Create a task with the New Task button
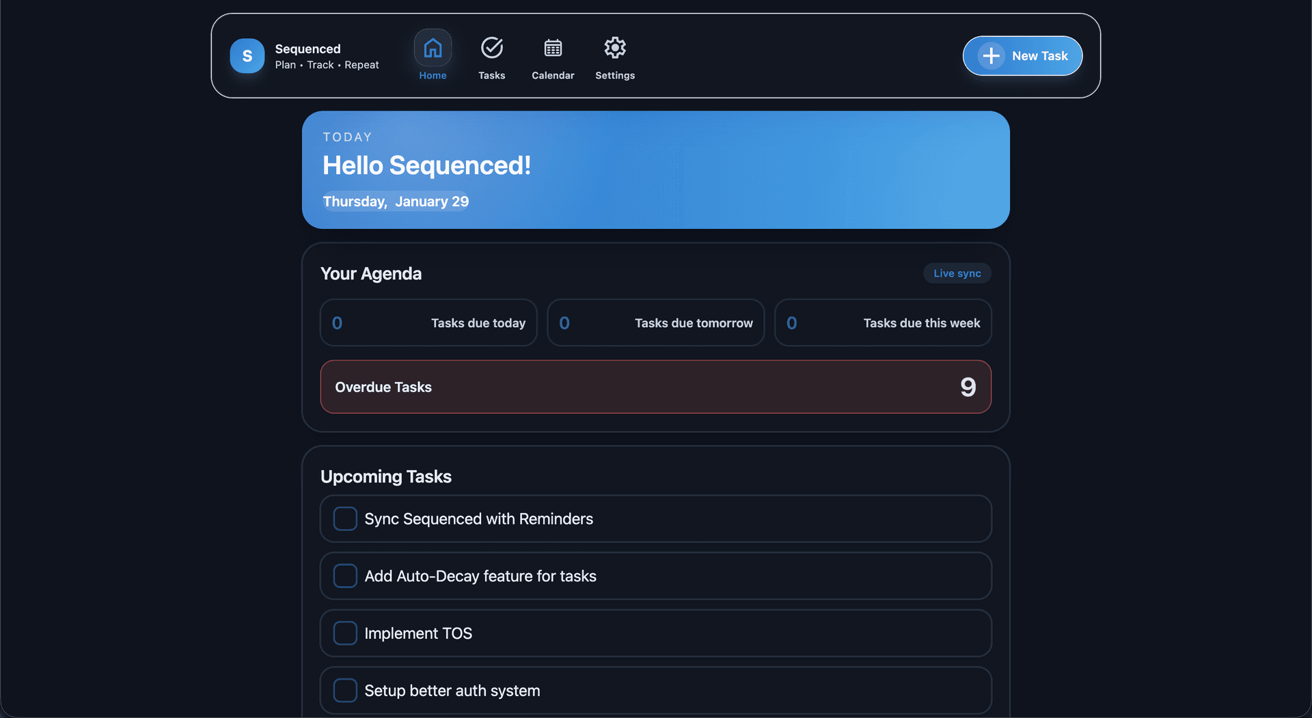 [x=1022, y=55]
